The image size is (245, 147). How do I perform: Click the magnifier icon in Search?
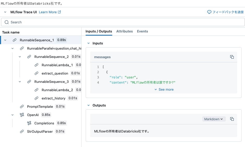pos(7,22)
